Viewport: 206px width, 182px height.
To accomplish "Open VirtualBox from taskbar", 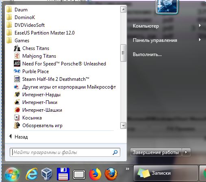I will pyautogui.click(x=47, y=174).
